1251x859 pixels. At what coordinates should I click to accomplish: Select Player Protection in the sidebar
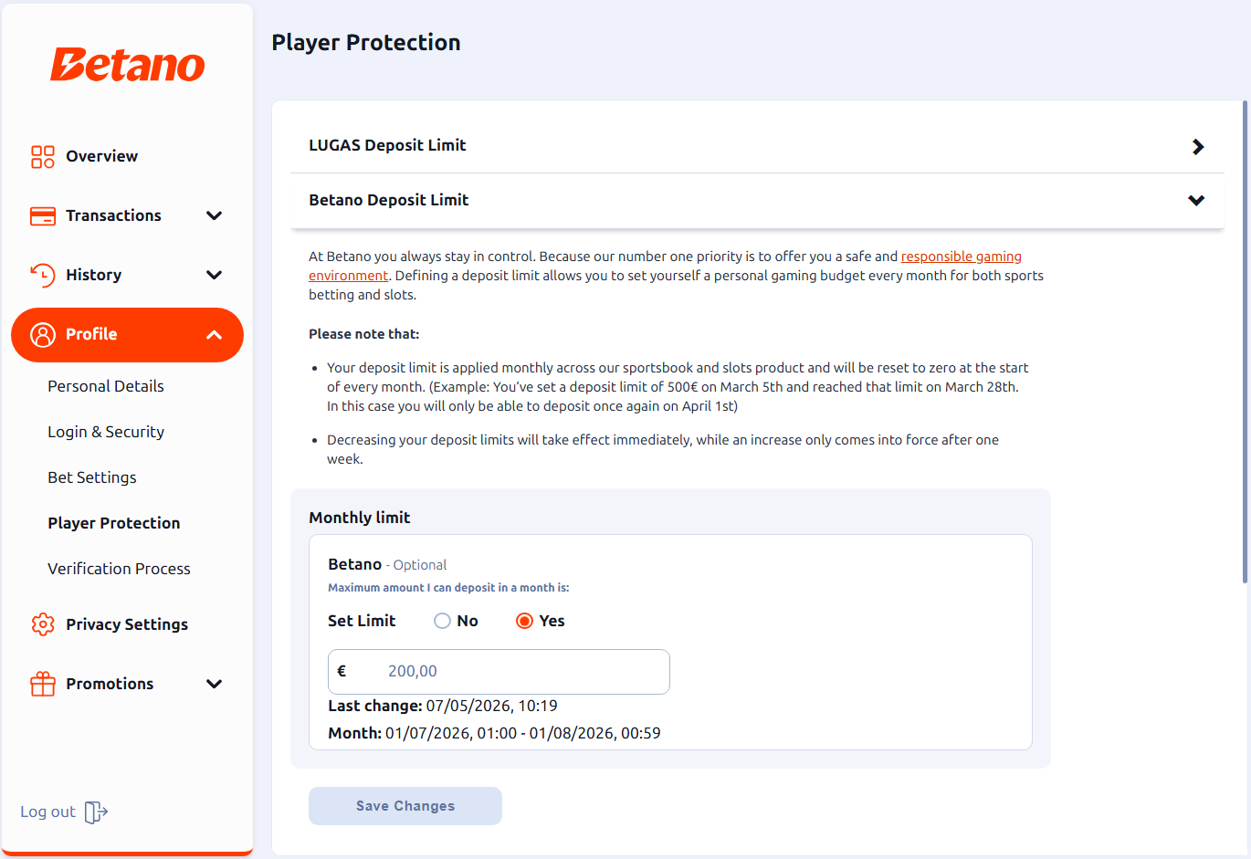(114, 523)
